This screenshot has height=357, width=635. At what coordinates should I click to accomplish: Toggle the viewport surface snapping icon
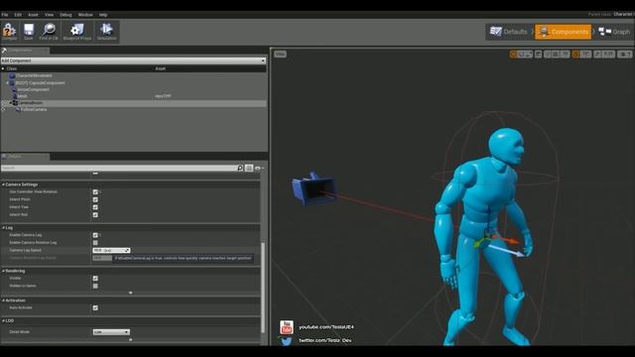pyautogui.click(x=548, y=55)
